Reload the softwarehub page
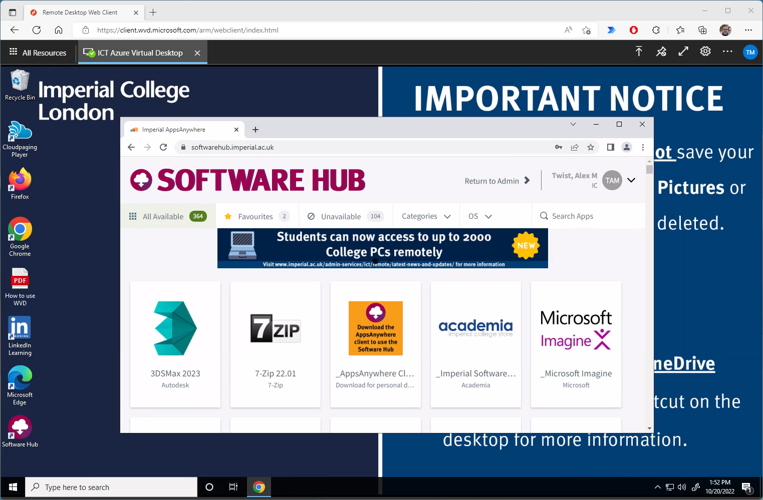Screen dimensions: 763x500 click(x=163, y=147)
